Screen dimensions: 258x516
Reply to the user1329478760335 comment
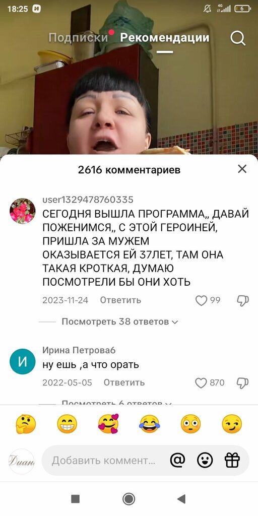[x=120, y=300]
